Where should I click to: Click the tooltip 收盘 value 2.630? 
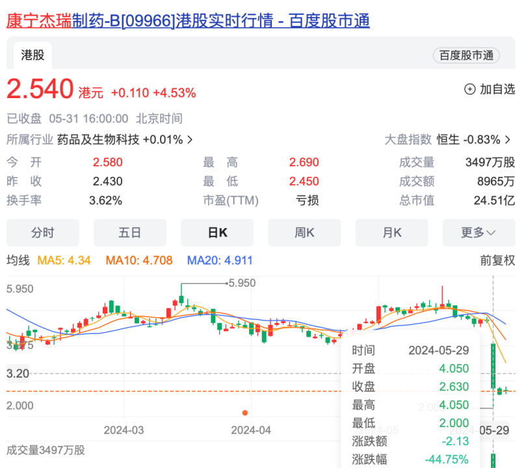point(454,387)
